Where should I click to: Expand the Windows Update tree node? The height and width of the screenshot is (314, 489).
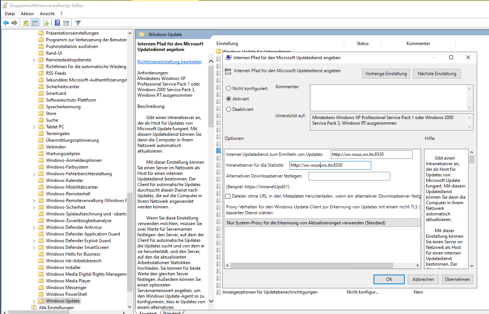[34, 301]
